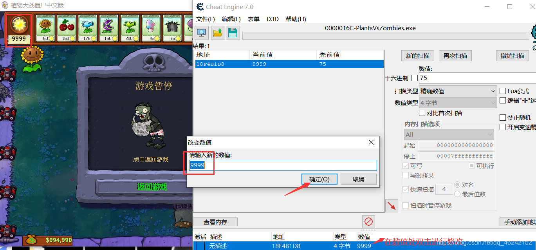536x250 pixels.
Task: Toggle the 可执行 executable checkbox
Action: coord(472,166)
